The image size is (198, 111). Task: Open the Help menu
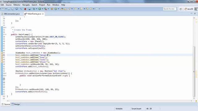click(x=63, y=5)
